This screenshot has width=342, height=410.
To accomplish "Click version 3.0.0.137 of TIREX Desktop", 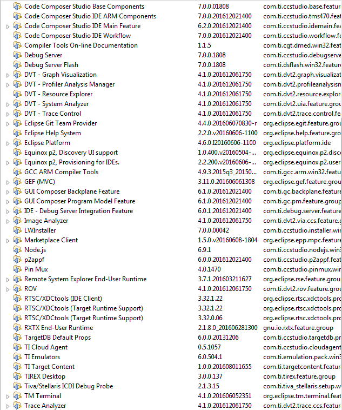I will [210, 376].
